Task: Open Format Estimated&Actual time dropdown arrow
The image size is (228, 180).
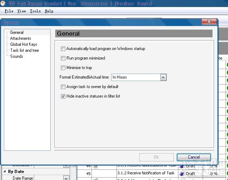Action: pyautogui.click(x=163, y=77)
